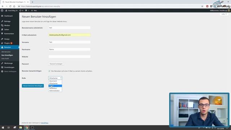Focus the Nachname input field
Image resolution: width=231 pixels, height=130 pixels.
point(69,49)
